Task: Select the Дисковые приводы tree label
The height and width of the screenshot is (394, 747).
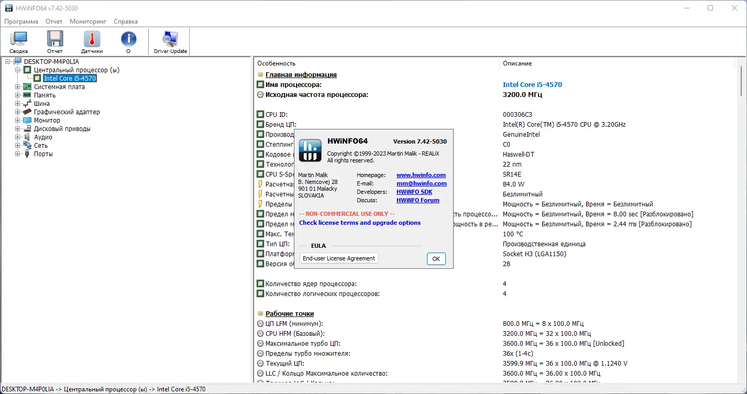Action: pyautogui.click(x=62, y=129)
